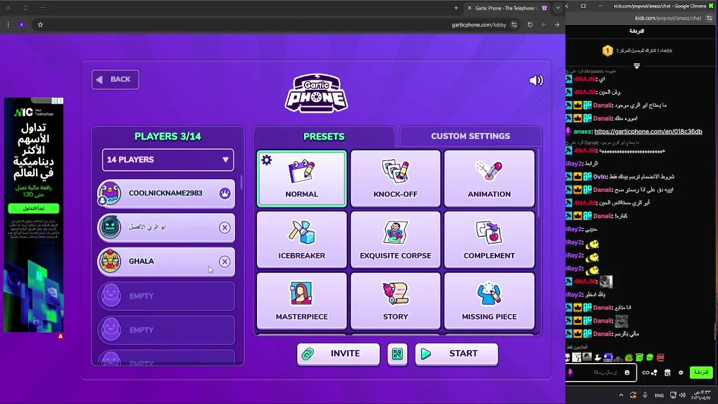Viewport: 718px width, 404px height.
Task: Click the Kick chat message input field
Action: pyautogui.click(x=600, y=373)
